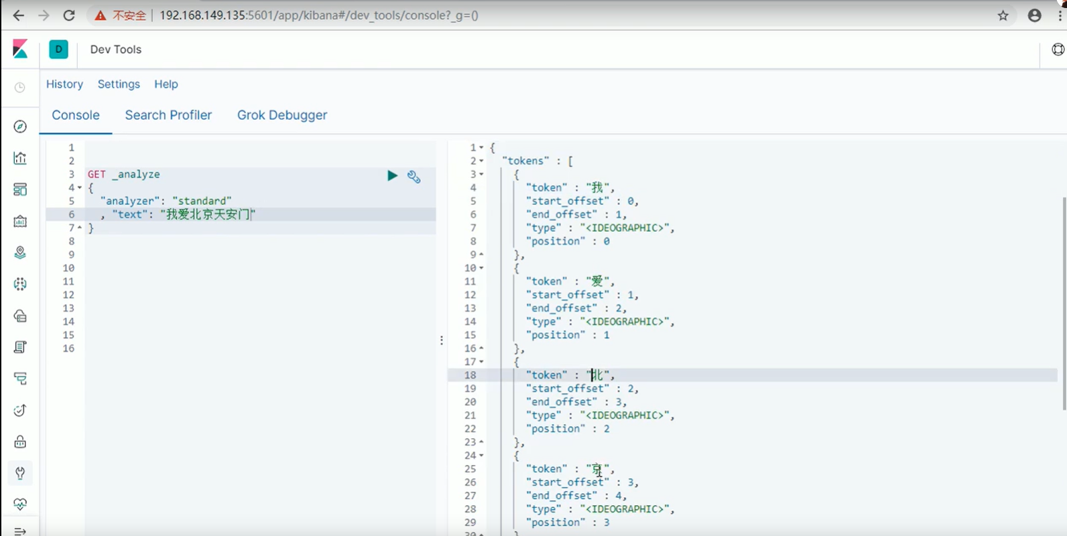Open the request wrench options icon
Viewport: 1067px width, 536px height.
(x=414, y=176)
